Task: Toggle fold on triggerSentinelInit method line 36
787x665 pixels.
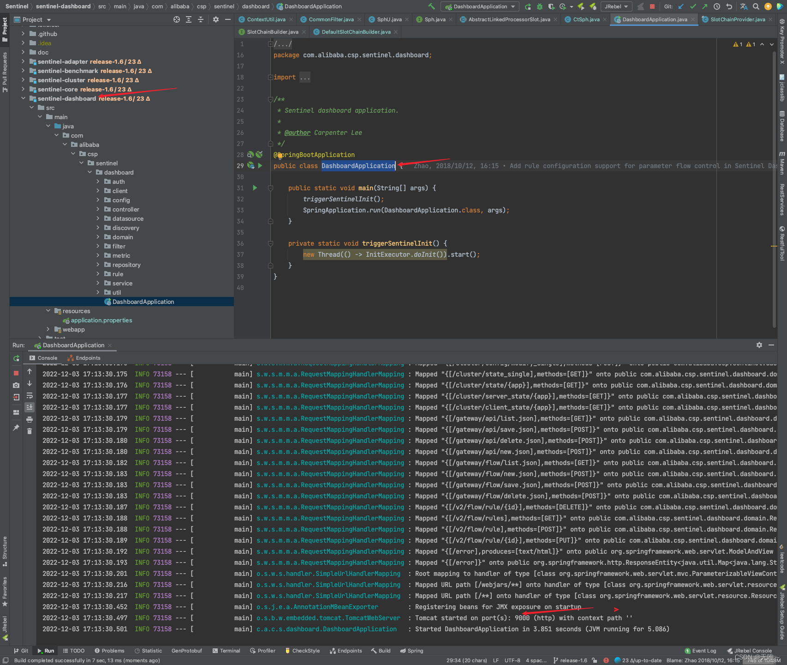Action: [270, 243]
